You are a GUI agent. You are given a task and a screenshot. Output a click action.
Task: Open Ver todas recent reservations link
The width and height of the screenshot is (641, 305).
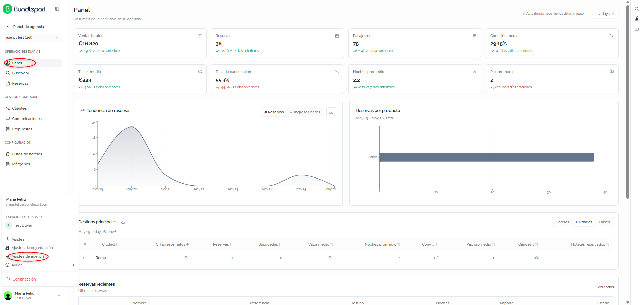[606, 287]
